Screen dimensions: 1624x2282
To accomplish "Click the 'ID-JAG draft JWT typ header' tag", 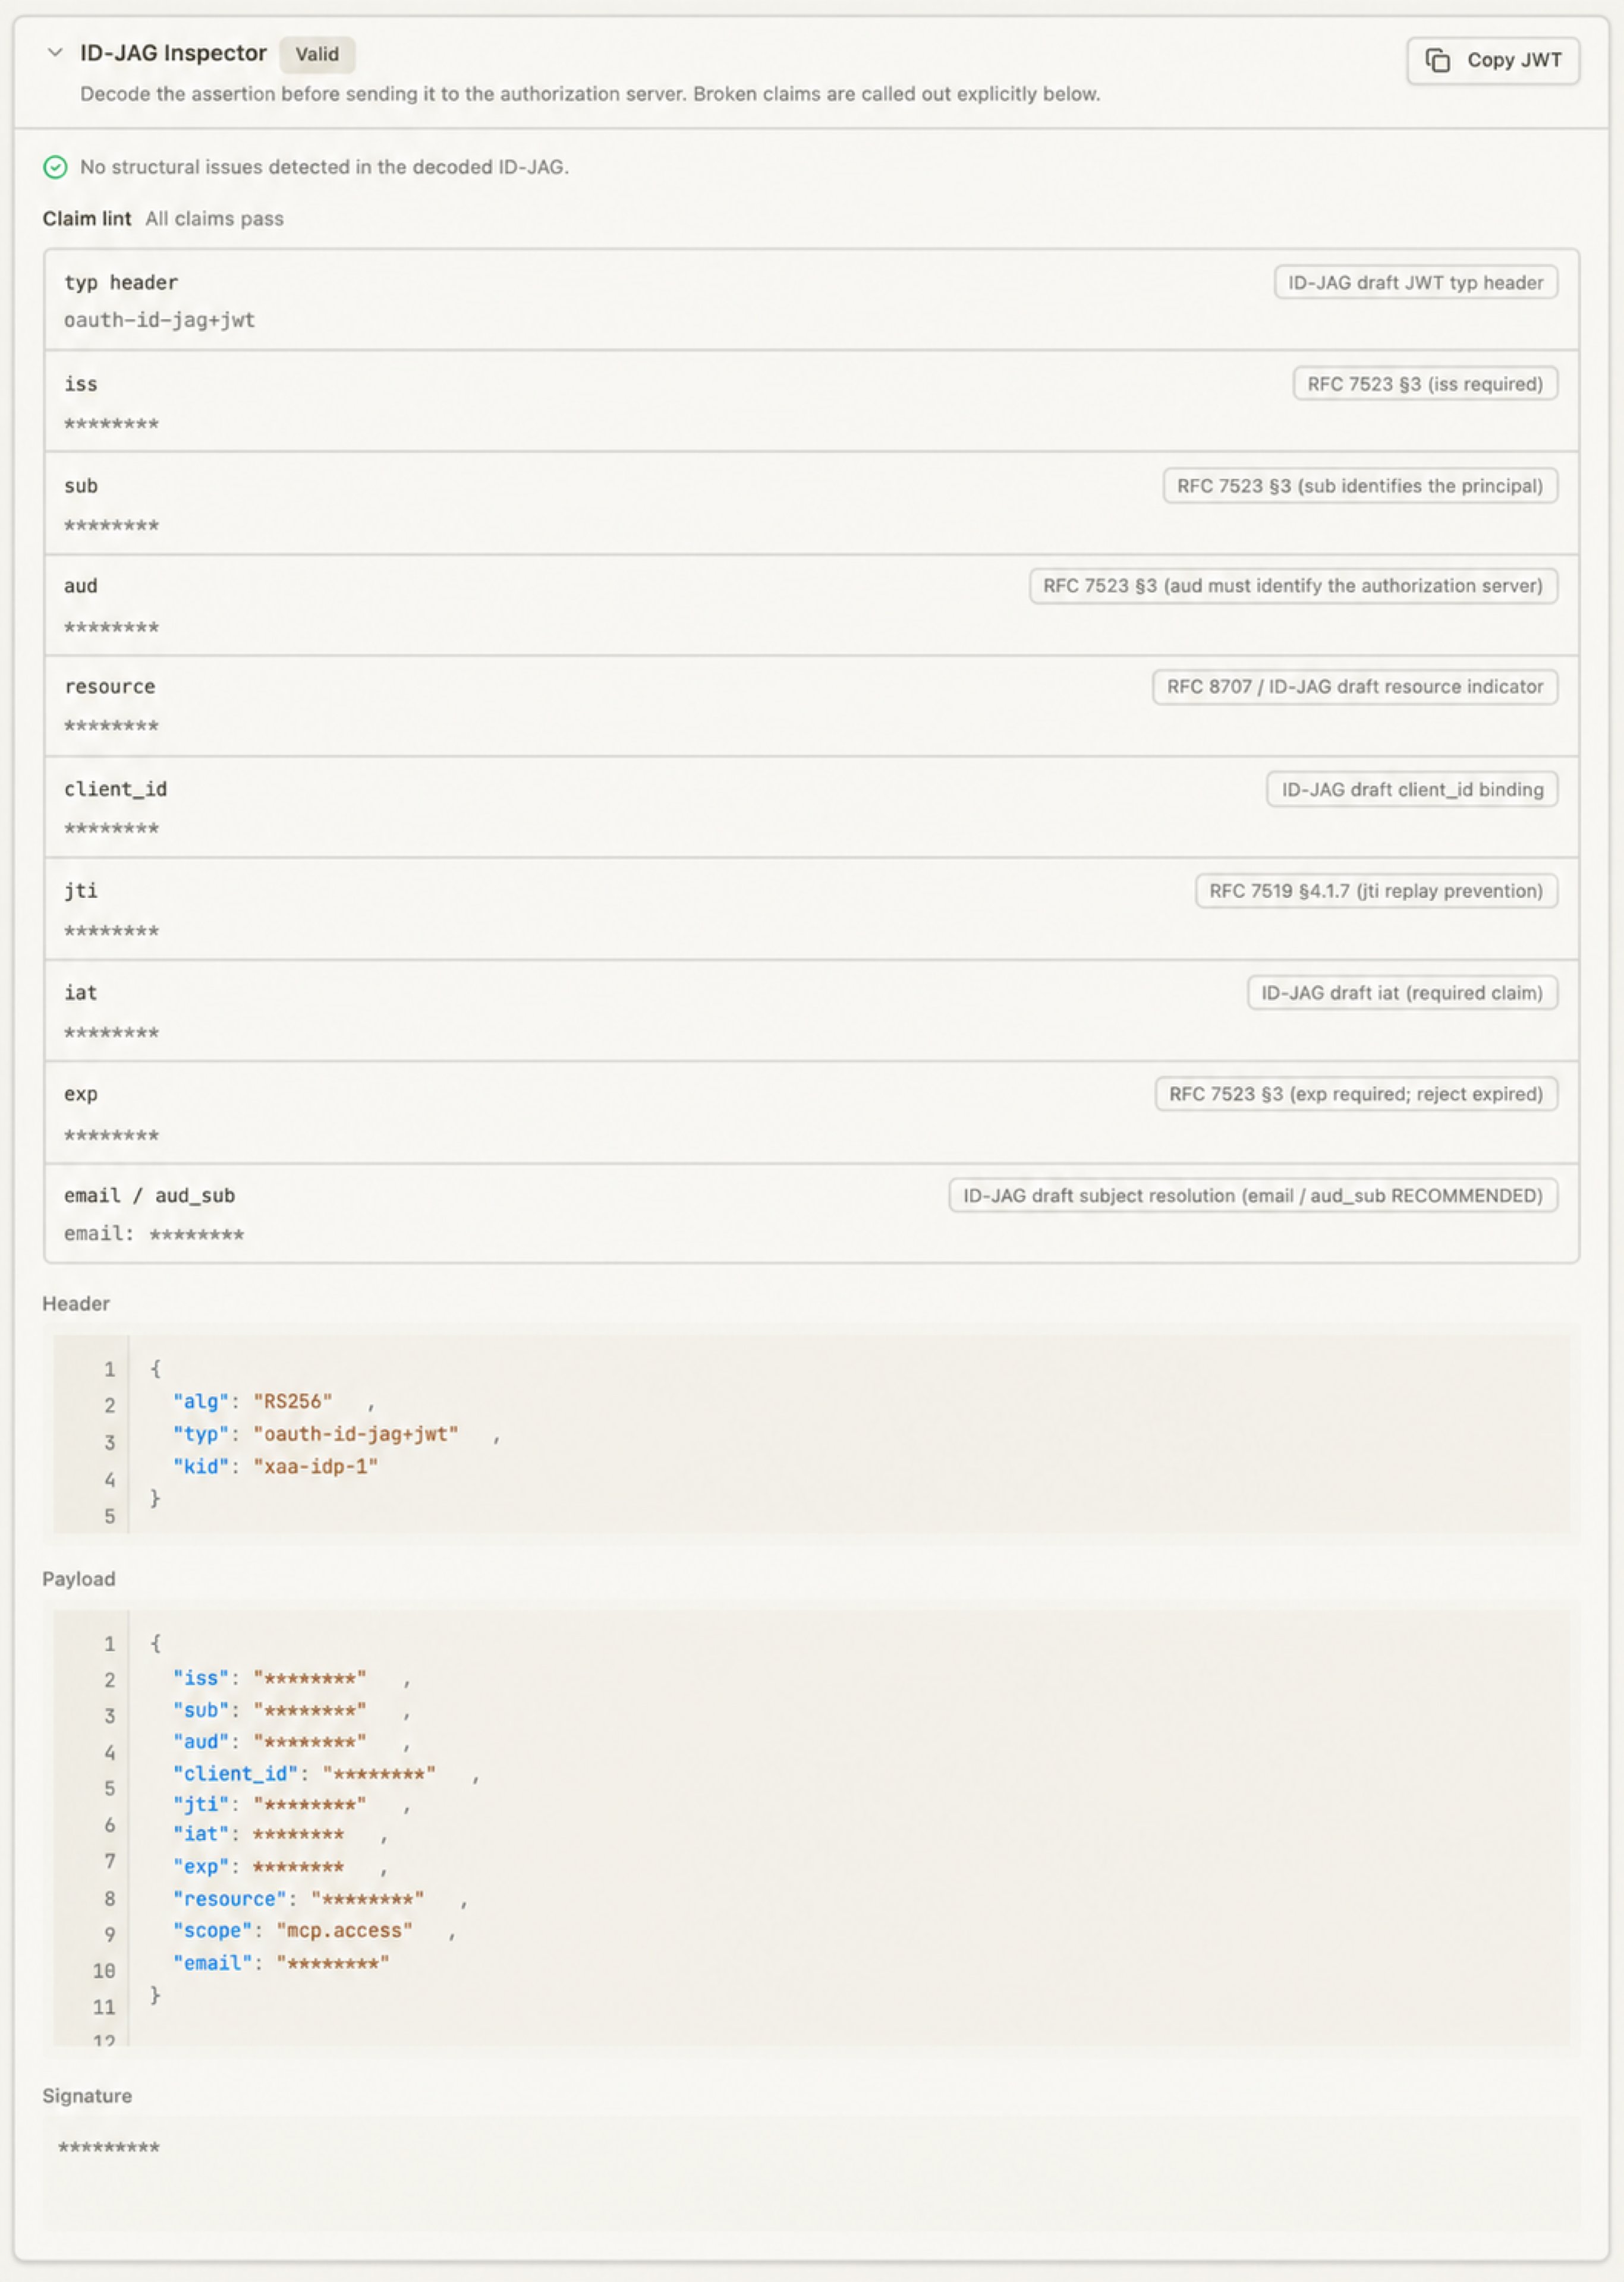I will click(x=1415, y=283).
